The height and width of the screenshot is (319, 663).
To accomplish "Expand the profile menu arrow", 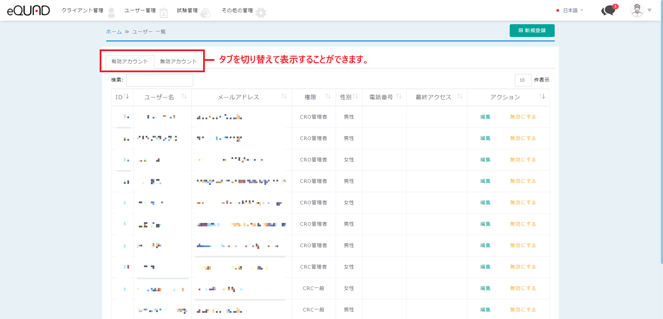I will pos(650,10).
